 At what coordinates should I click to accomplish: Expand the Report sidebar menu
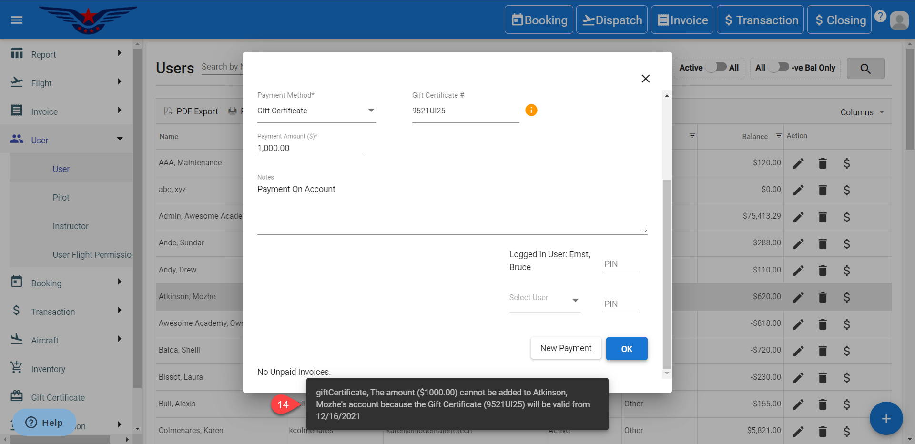(67, 54)
